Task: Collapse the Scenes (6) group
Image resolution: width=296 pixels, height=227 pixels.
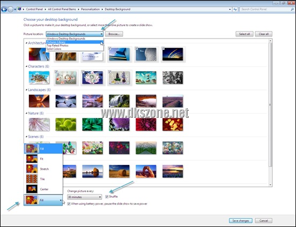Action: point(26,137)
